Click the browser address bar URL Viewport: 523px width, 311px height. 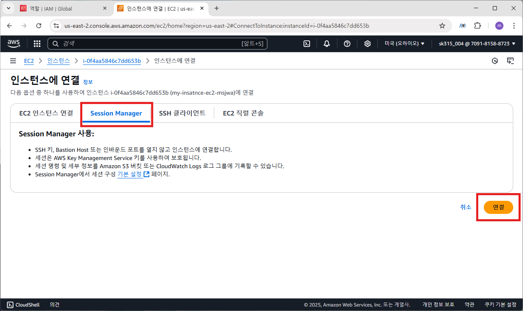[217, 26]
